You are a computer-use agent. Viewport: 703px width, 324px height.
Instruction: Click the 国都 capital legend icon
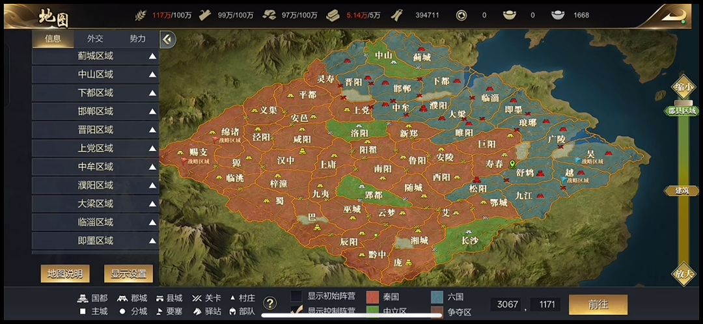tap(83, 299)
